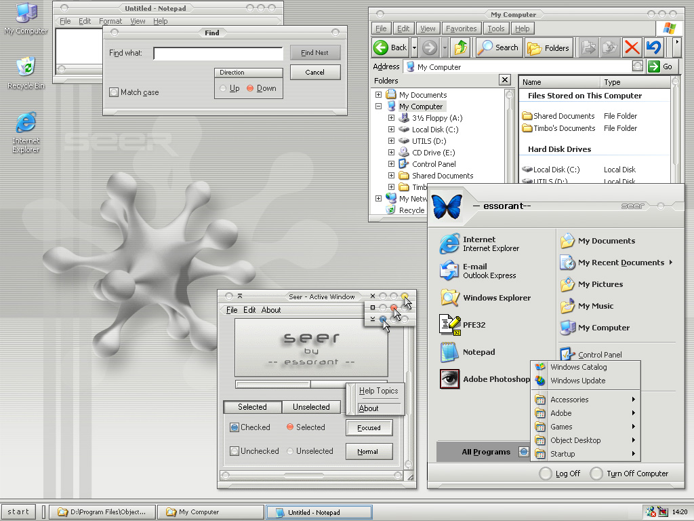Open My Computer desktop icon
The image size is (694, 521).
pos(26,18)
